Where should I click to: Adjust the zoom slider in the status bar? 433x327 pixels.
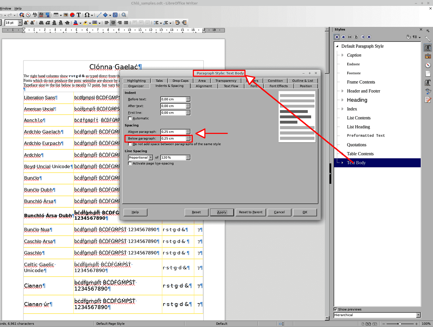401,324
